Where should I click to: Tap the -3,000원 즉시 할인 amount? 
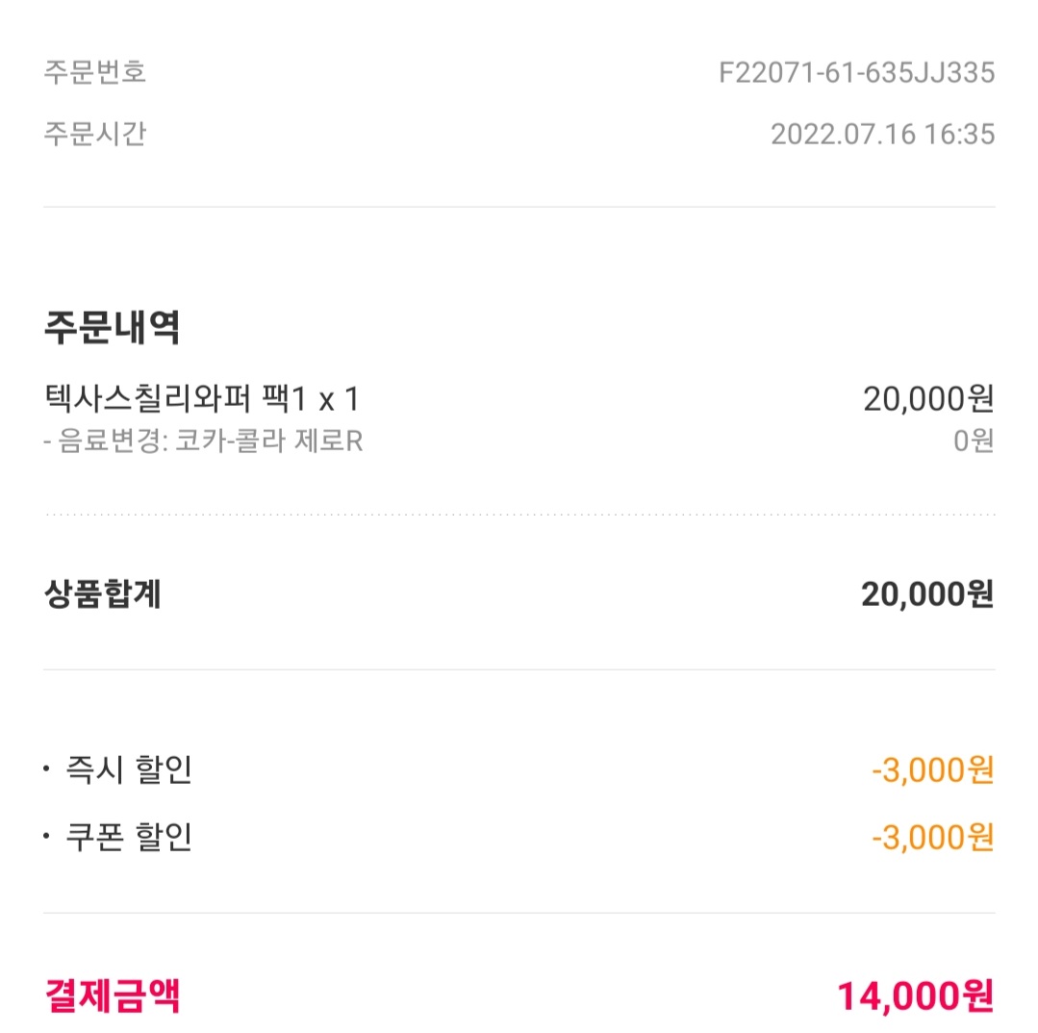[x=931, y=770]
